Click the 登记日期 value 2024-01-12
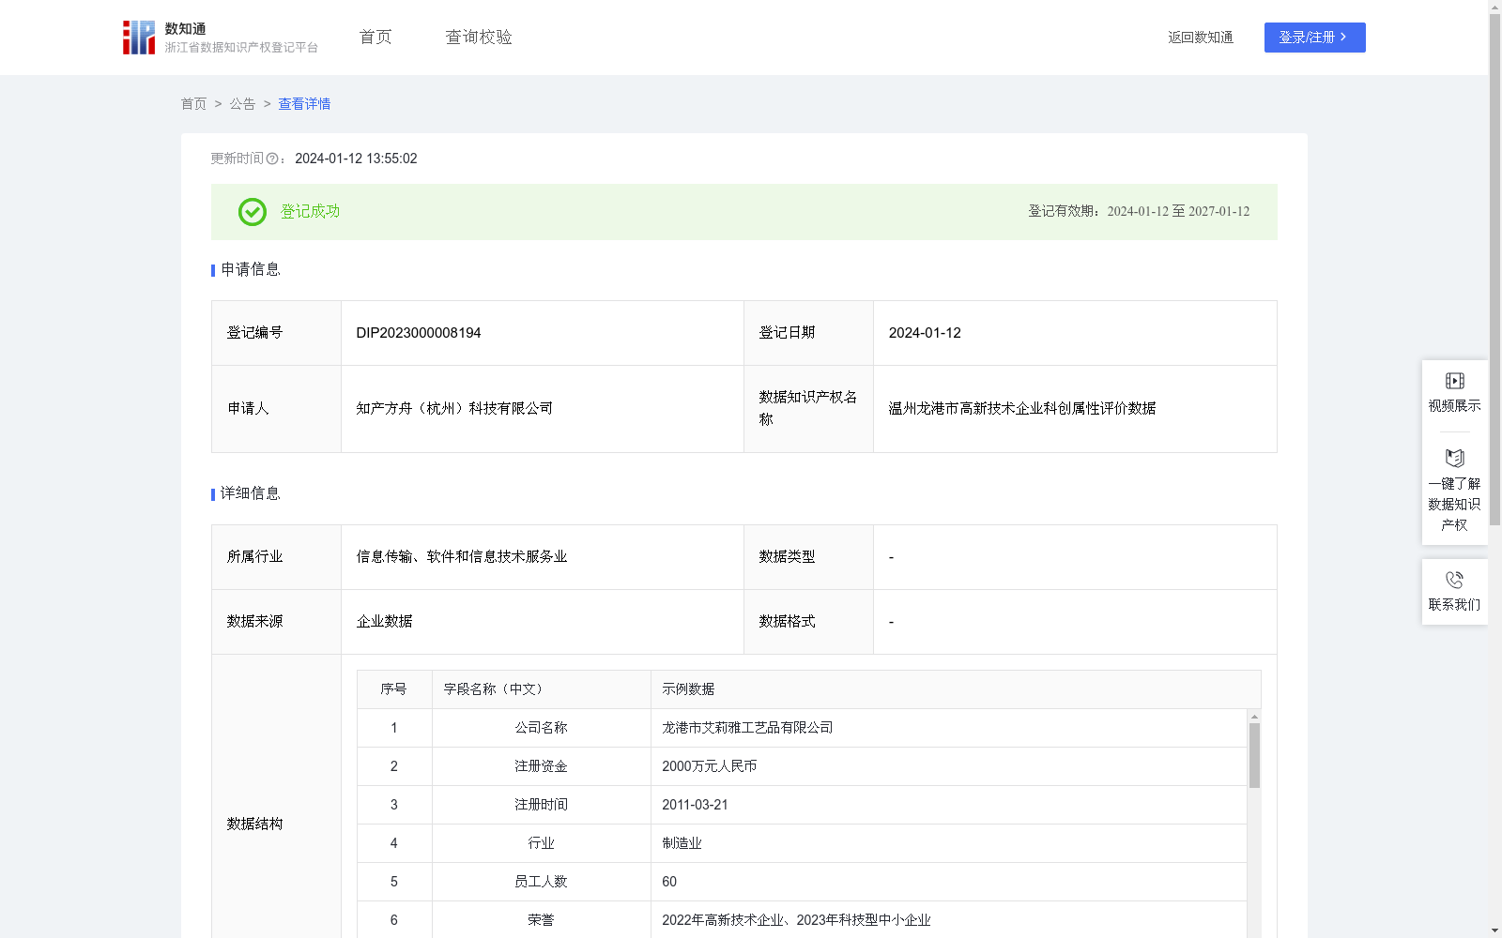The height and width of the screenshot is (938, 1502). tap(925, 333)
